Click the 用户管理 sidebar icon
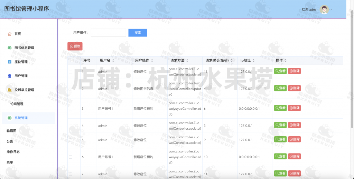The image size is (354, 179). coord(9,76)
